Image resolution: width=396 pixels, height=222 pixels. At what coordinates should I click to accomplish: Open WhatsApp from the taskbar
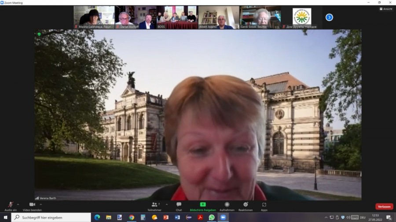pos(212,217)
